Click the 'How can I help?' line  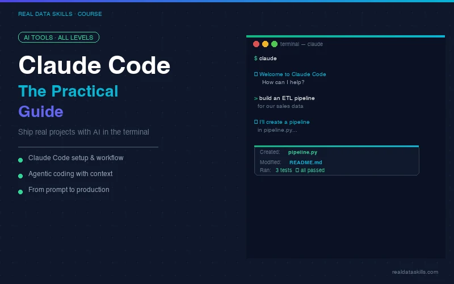point(283,82)
